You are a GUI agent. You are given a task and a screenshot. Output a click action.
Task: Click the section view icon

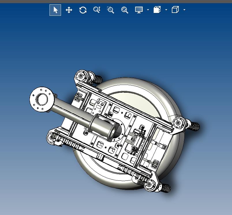tap(157, 10)
